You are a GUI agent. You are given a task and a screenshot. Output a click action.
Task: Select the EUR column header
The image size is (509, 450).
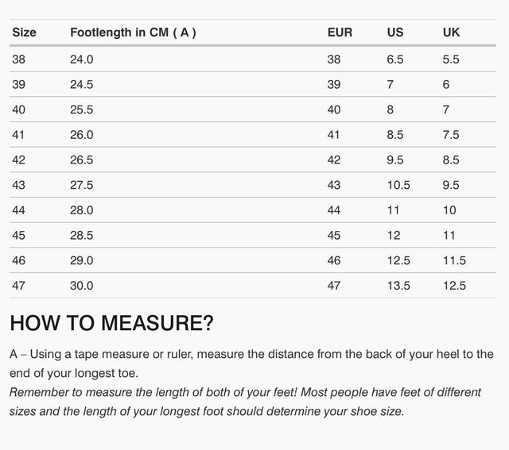[x=340, y=33]
